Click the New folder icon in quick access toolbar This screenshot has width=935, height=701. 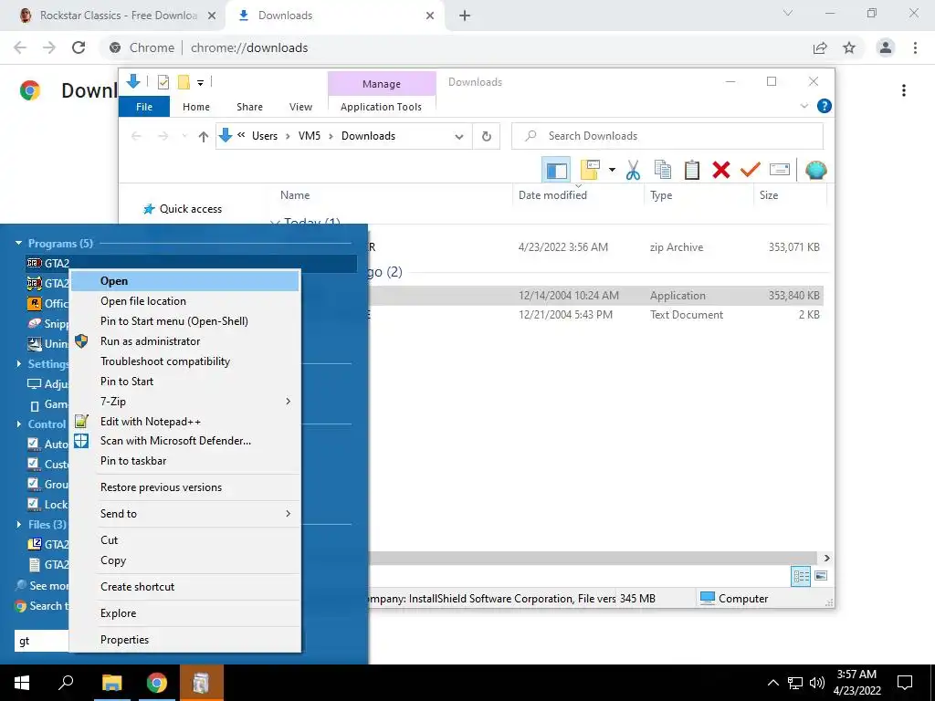coord(184,82)
